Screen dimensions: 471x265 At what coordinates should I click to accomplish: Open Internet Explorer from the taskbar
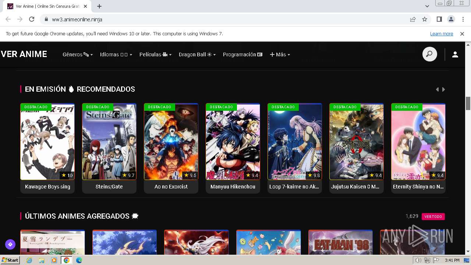(29, 260)
